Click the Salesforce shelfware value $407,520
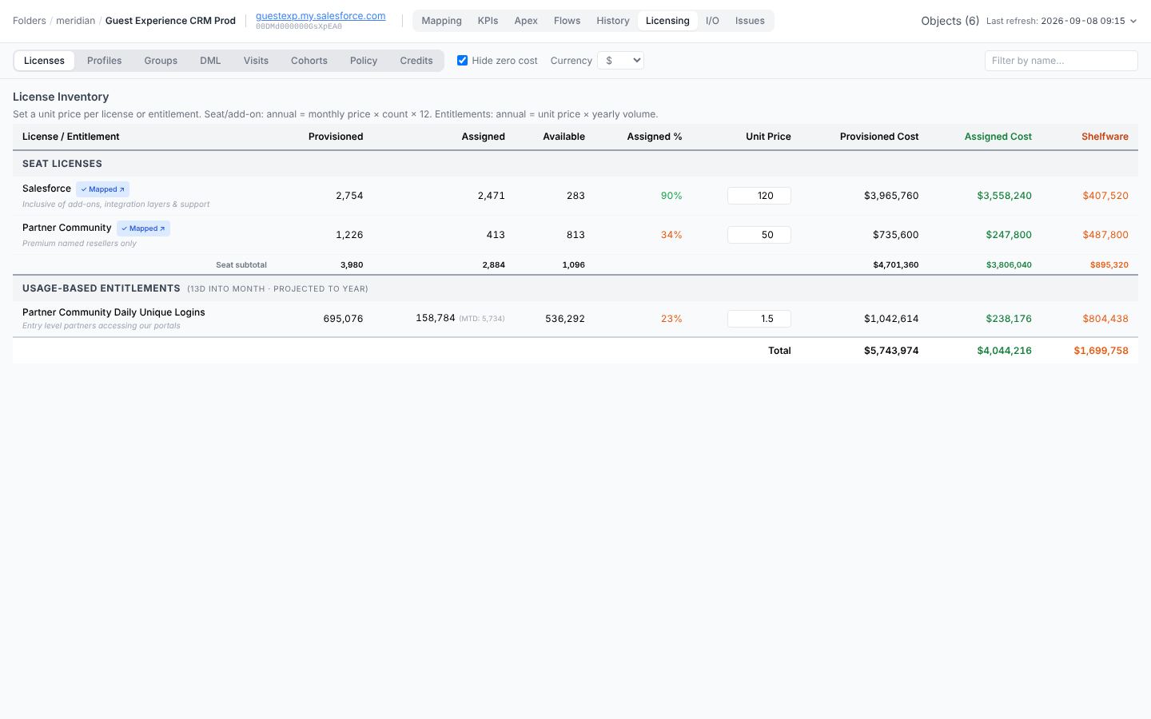Screen dimensions: 1151x719 (x=1105, y=196)
